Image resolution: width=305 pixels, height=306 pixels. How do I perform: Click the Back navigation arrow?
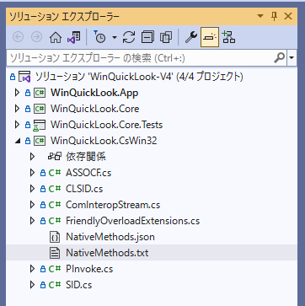(x=19, y=37)
